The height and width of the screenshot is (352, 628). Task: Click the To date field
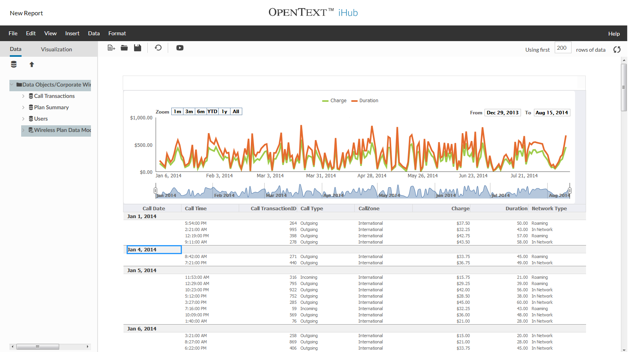[x=552, y=112]
